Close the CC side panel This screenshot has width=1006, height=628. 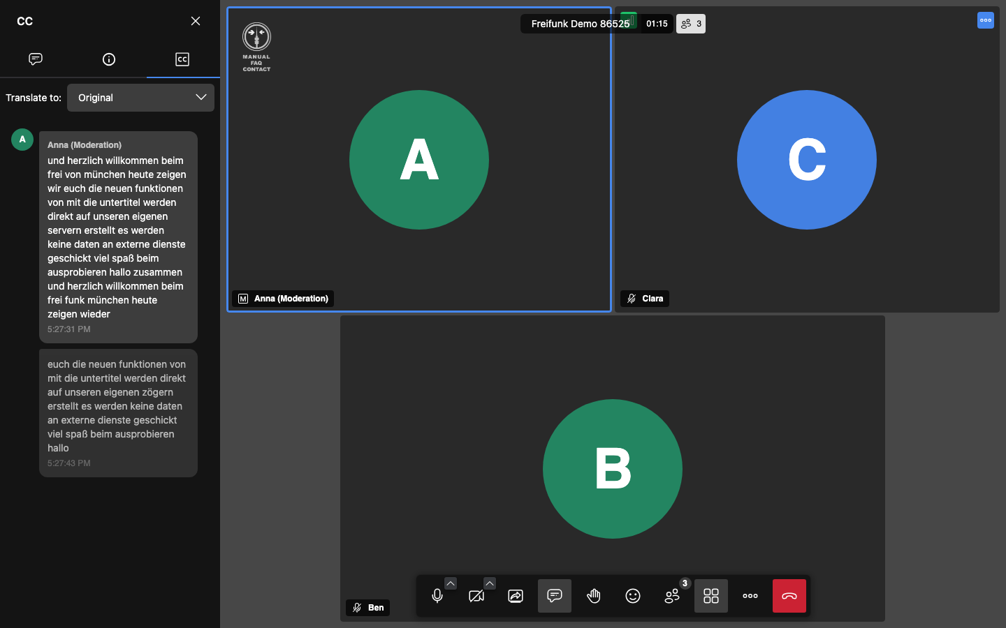[x=196, y=21]
